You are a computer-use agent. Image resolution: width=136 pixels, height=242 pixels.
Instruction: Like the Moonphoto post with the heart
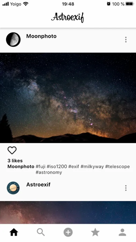(x=12, y=150)
